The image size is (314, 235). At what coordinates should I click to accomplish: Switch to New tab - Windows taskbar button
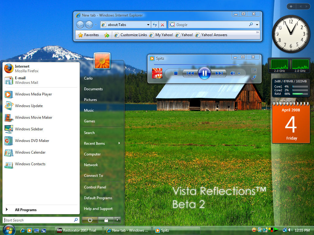coord(128,230)
